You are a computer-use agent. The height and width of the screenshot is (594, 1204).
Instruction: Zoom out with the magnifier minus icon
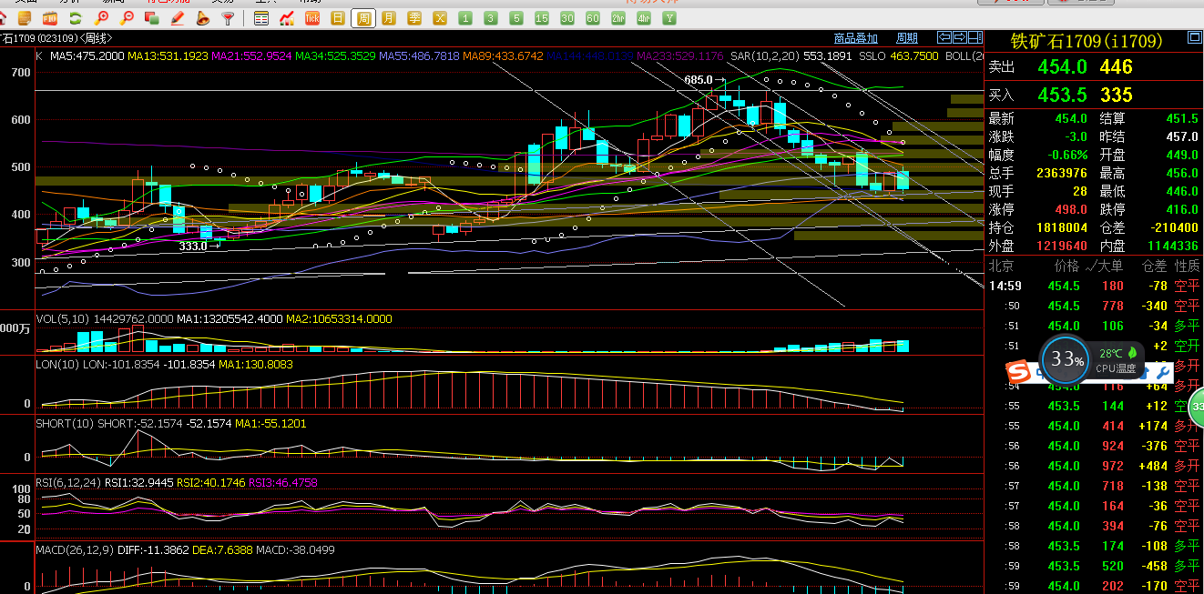click(127, 18)
